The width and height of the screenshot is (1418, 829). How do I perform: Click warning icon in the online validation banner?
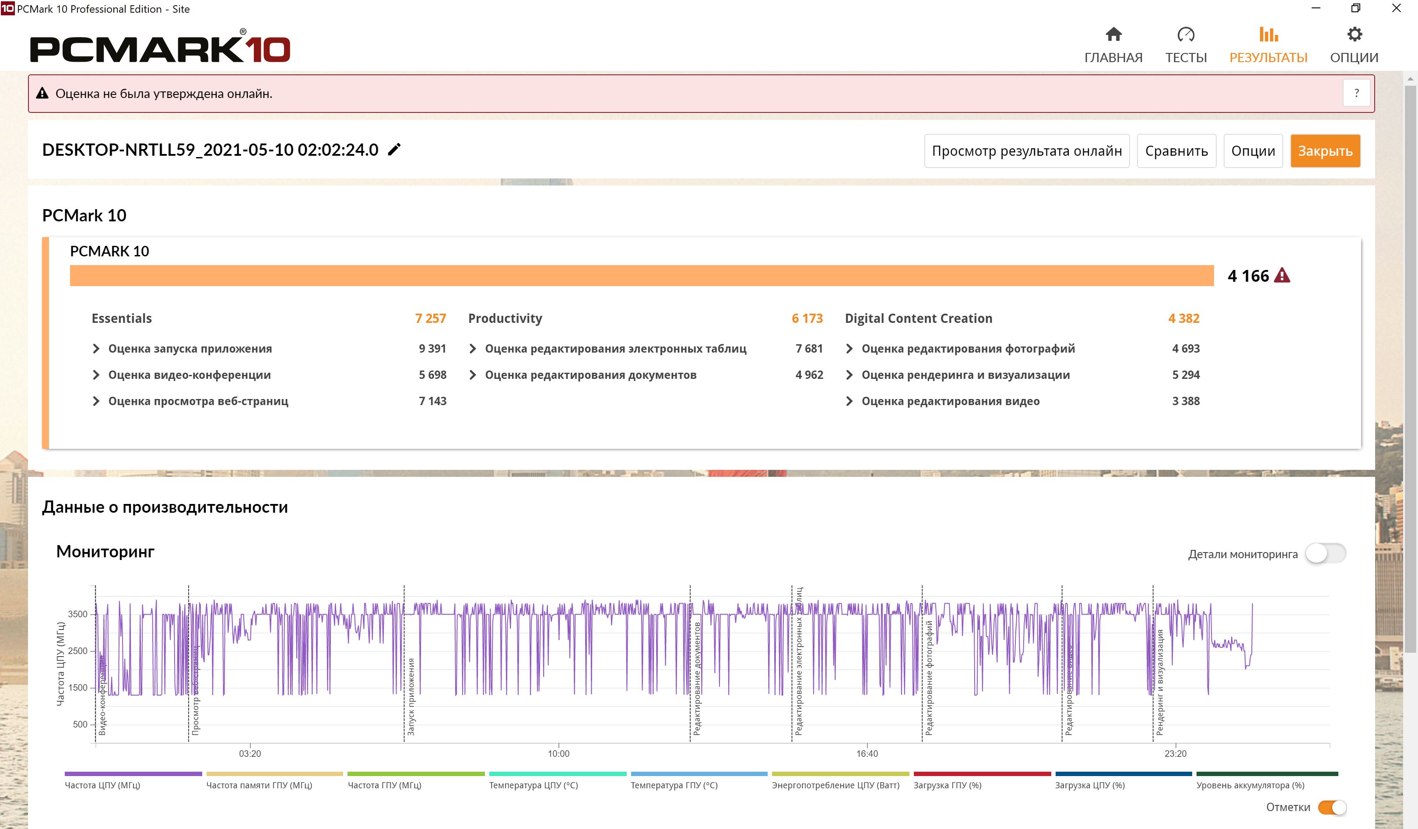pyautogui.click(x=42, y=93)
